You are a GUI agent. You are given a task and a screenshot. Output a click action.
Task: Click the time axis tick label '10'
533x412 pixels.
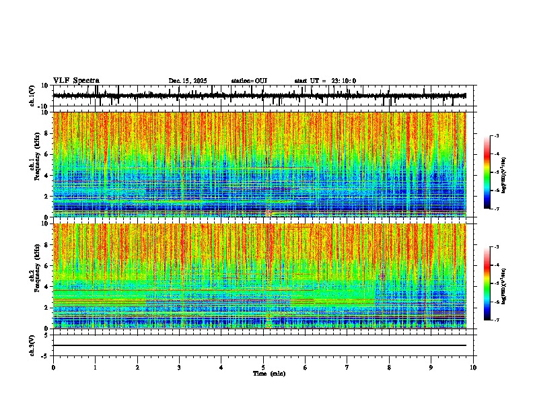473,368
